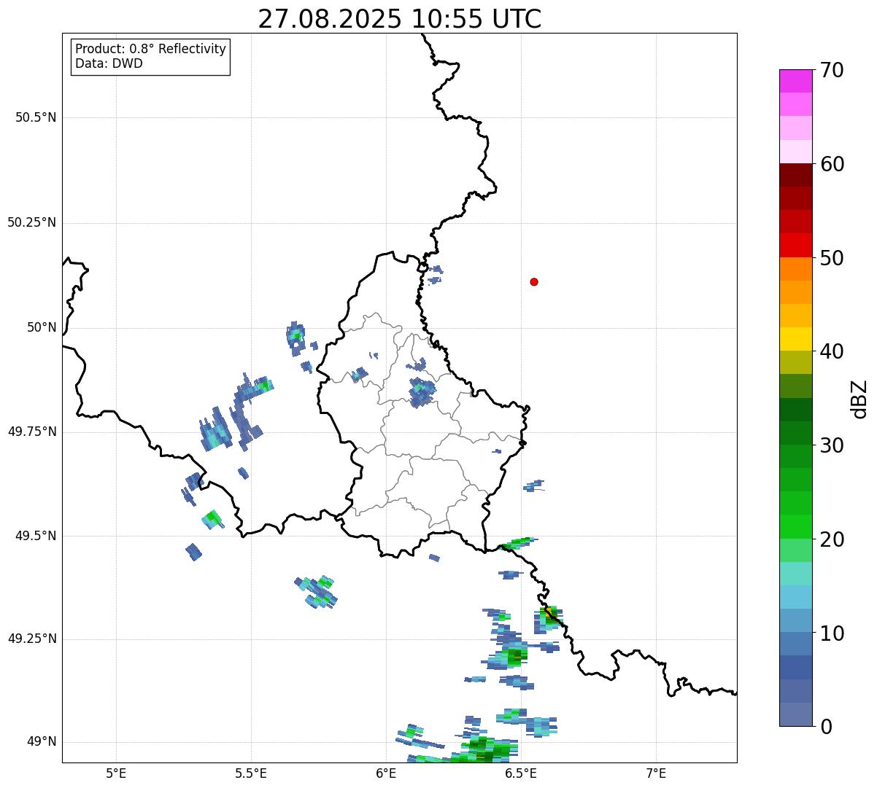Viewport: 877px width, 788px height.
Task: Click the 7°E longitude tick label
Action: [x=656, y=773]
